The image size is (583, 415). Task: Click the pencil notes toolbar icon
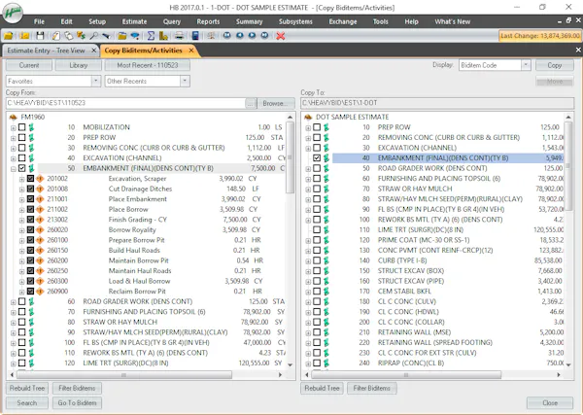click(x=55, y=36)
